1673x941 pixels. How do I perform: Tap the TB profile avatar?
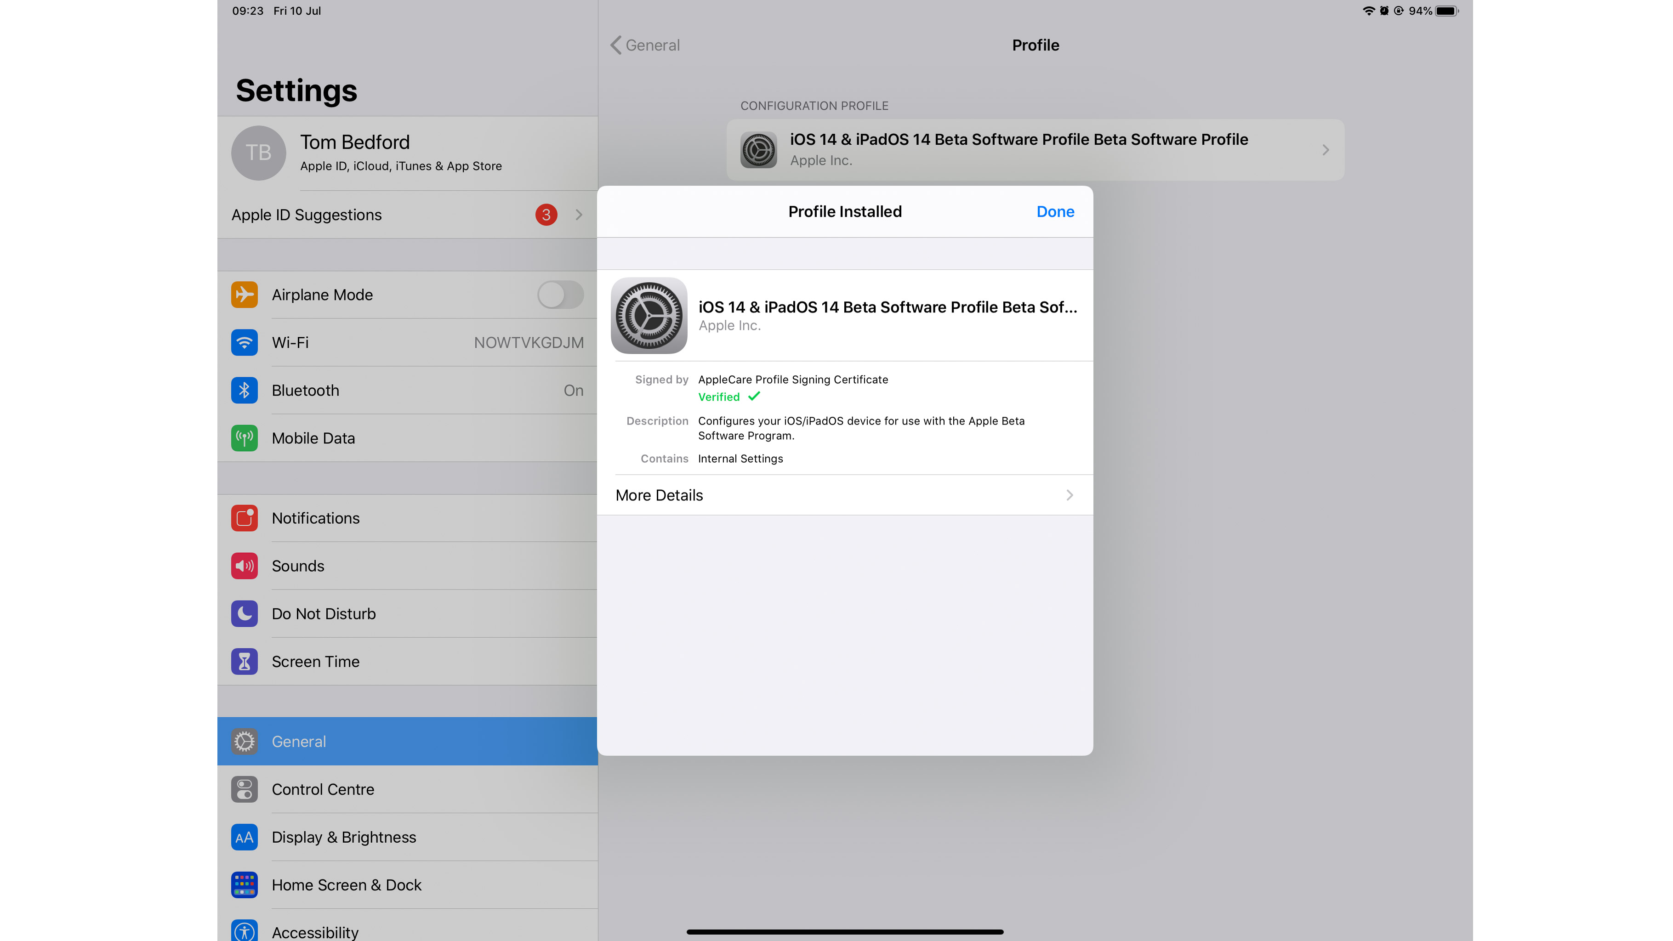click(x=258, y=153)
